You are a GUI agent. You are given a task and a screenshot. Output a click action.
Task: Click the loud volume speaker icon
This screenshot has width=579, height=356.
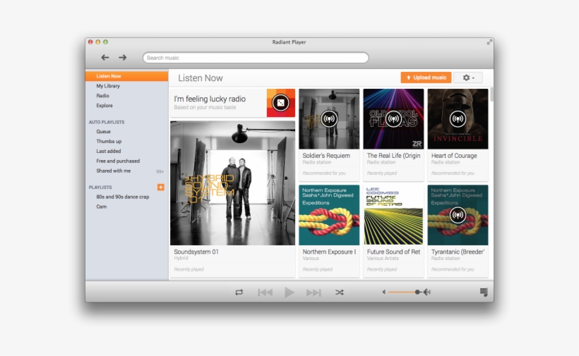click(x=427, y=292)
